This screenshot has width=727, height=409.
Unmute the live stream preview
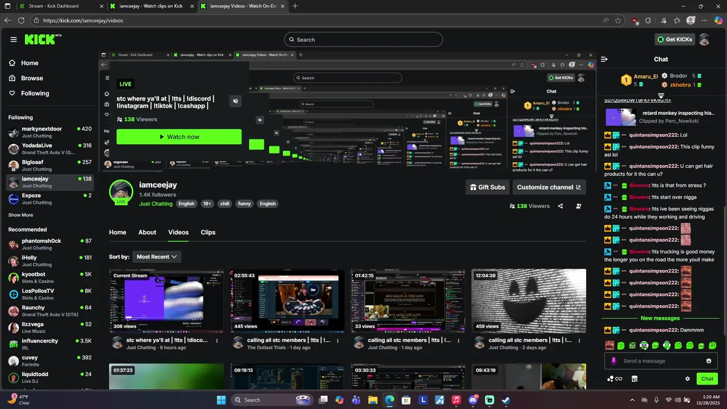236,101
